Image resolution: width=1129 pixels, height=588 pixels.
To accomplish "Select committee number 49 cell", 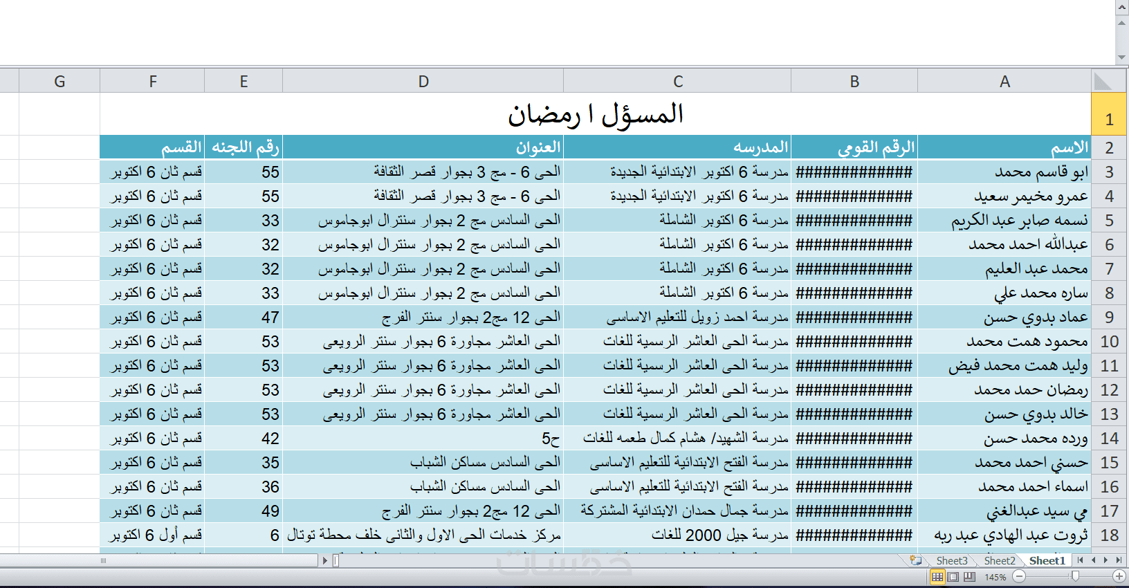I will click(x=244, y=511).
